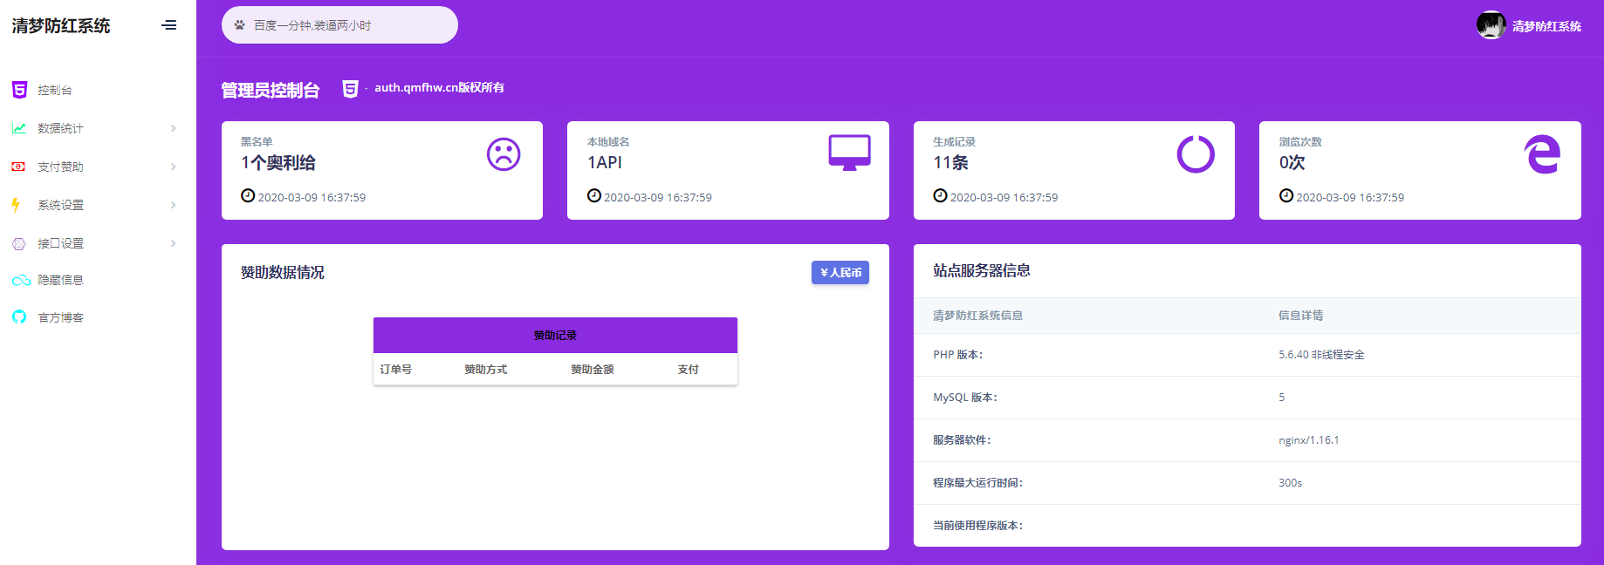
Task: Click the nginx/1.16.1 value
Action: pyautogui.click(x=1309, y=440)
